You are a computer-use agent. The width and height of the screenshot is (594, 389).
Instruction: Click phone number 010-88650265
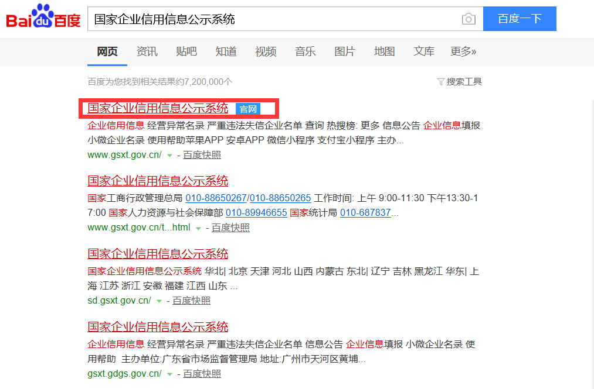coord(280,198)
